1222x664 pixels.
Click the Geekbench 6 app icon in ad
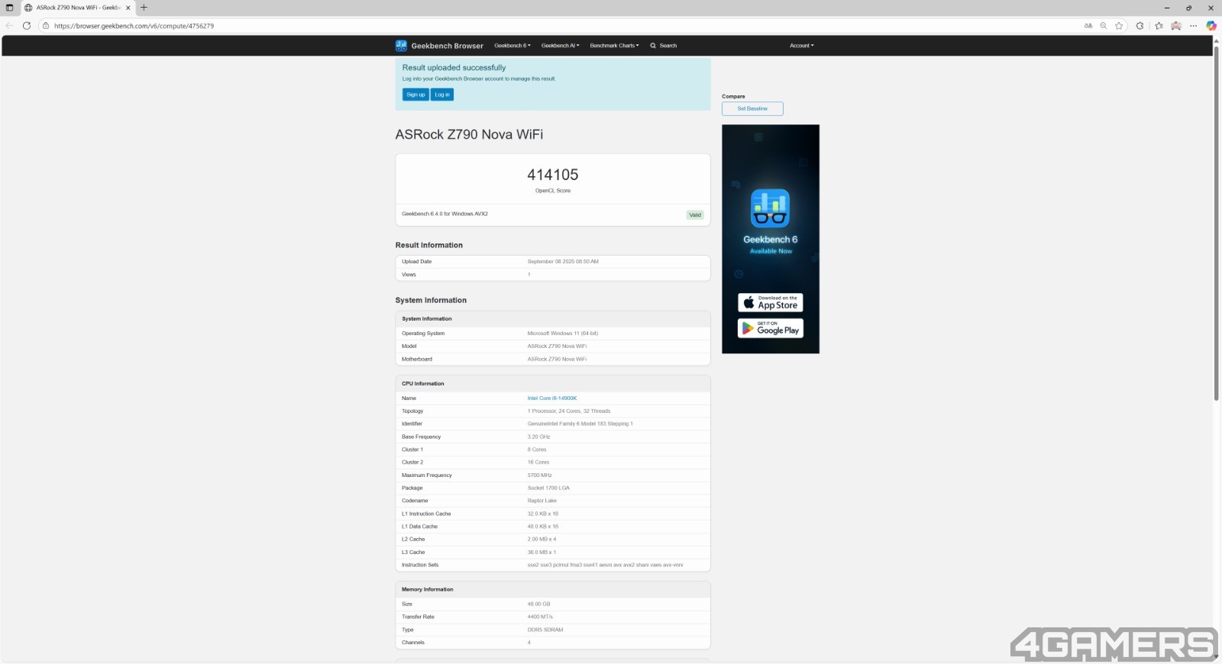tap(770, 208)
